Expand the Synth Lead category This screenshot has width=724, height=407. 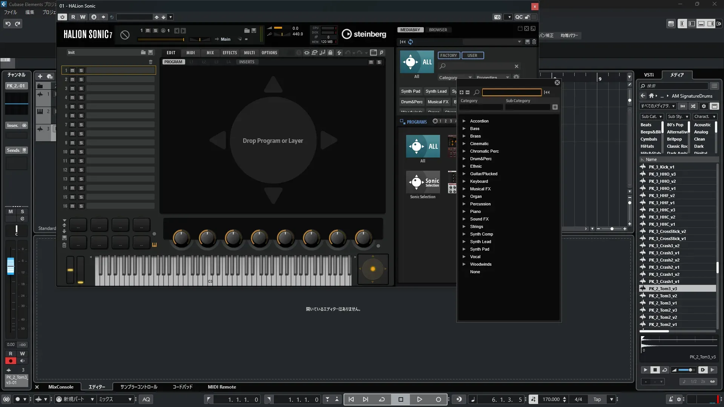coord(464,242)
